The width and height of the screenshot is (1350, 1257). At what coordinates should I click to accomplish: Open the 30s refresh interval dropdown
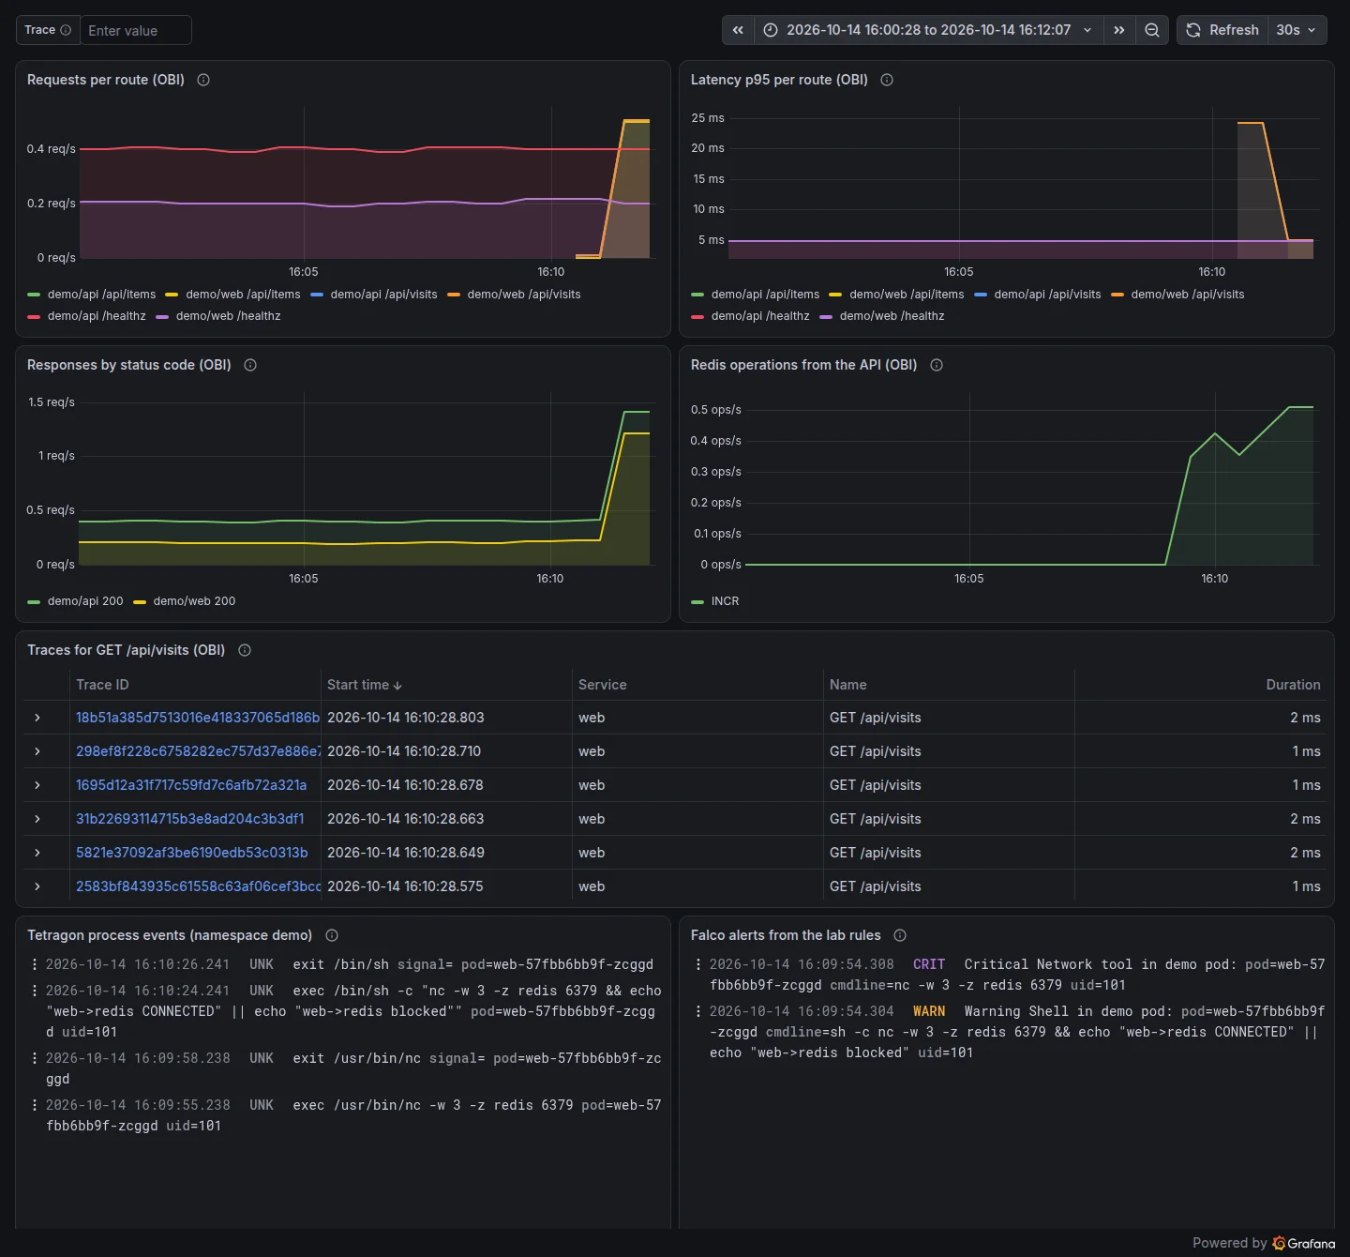coord(1296,30)
